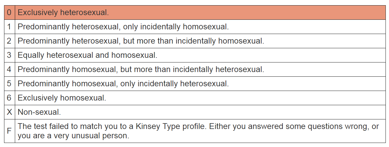Click the '1' score cell
Screen dimensions: 389x147
pyautogui.click(x=10, y=27)
